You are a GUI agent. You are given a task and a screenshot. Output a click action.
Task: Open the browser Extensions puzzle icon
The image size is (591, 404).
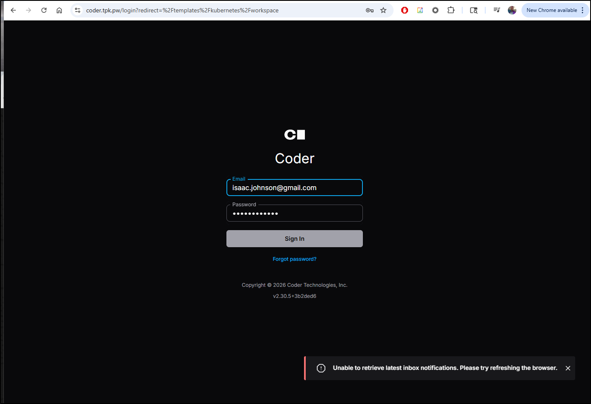tap(451, 10)
